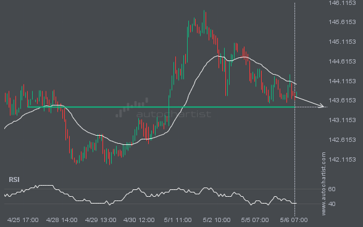Screen dimensions: 363x227
Task: Click the green horizontal support level line
Action: pyautogui.click(x=161, y=107)
